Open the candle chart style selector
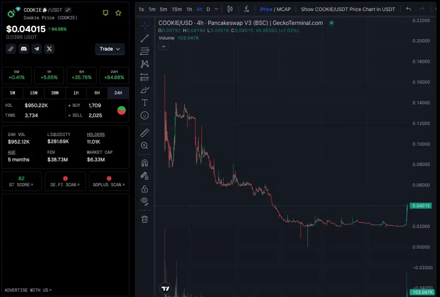 point(230,9)
